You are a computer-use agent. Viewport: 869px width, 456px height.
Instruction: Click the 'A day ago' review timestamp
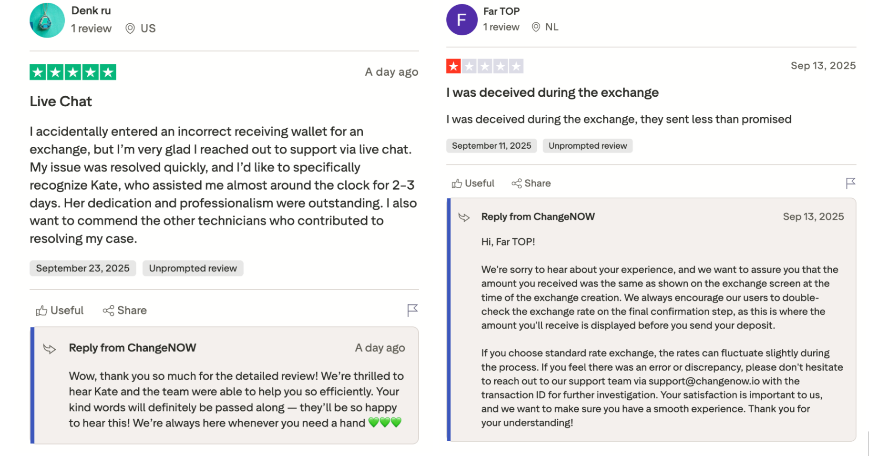[x=391, y=72]
